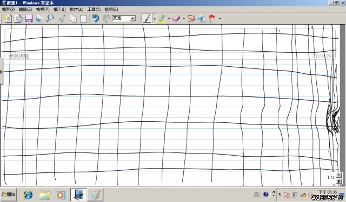Select the Pen tool
The image size is (346, 202).
[x=147, y=18]
